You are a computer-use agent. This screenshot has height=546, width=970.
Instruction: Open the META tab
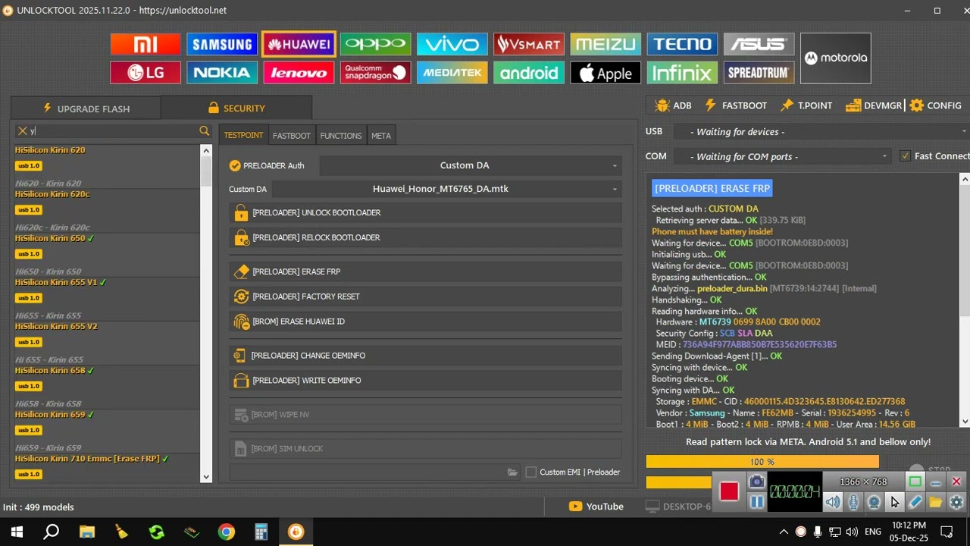click(381, 135)
